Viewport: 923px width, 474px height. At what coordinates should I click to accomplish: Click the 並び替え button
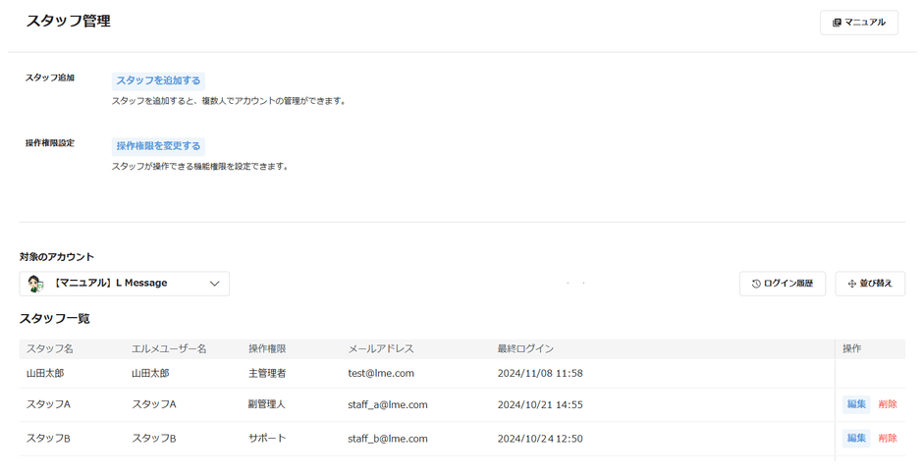[870, 284]
